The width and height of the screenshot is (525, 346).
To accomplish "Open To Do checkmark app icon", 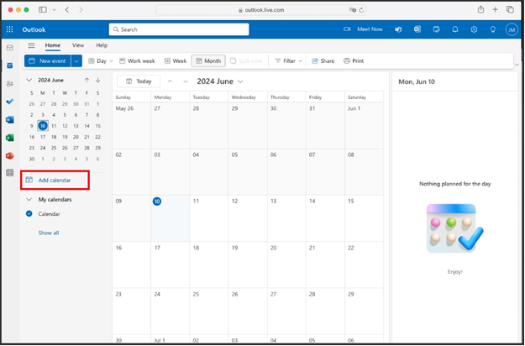I will pyautogui.click(x=10, y=102).
